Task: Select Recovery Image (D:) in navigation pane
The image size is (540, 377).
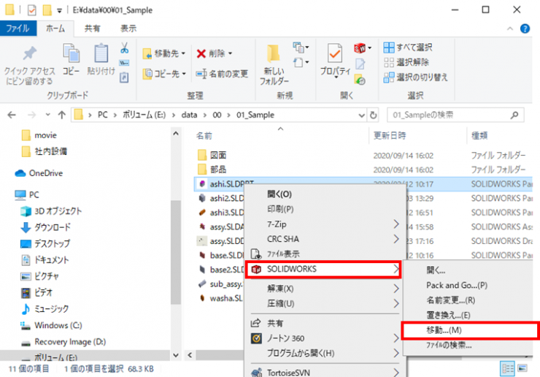Action: (63, 342)
